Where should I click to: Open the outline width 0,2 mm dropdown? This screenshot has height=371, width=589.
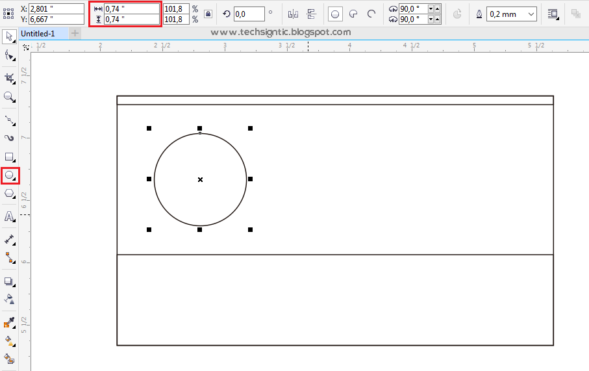click(x=531, y=14)
